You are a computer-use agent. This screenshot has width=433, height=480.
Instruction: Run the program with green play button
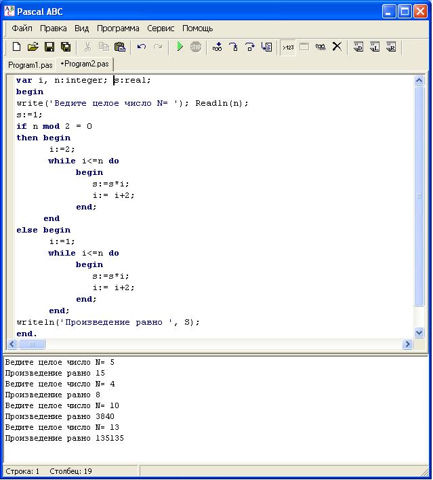180,47
